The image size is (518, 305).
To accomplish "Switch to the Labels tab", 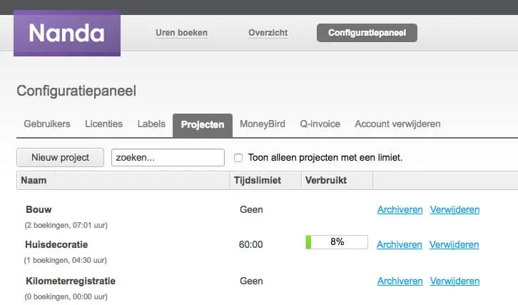I will [x=151, y=124].
